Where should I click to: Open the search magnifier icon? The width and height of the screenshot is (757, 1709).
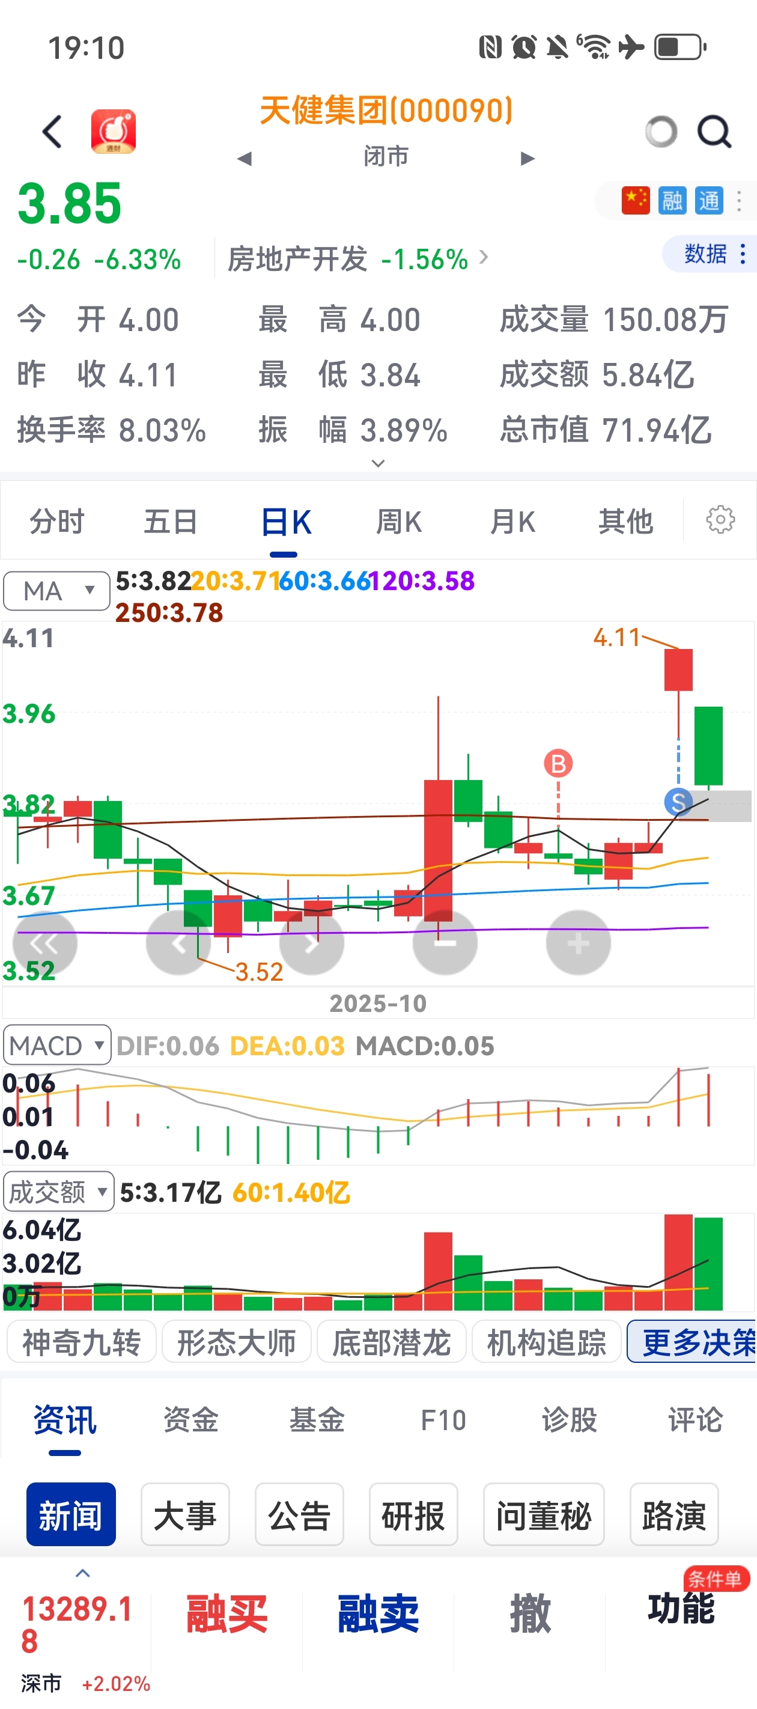pos(714,132)
